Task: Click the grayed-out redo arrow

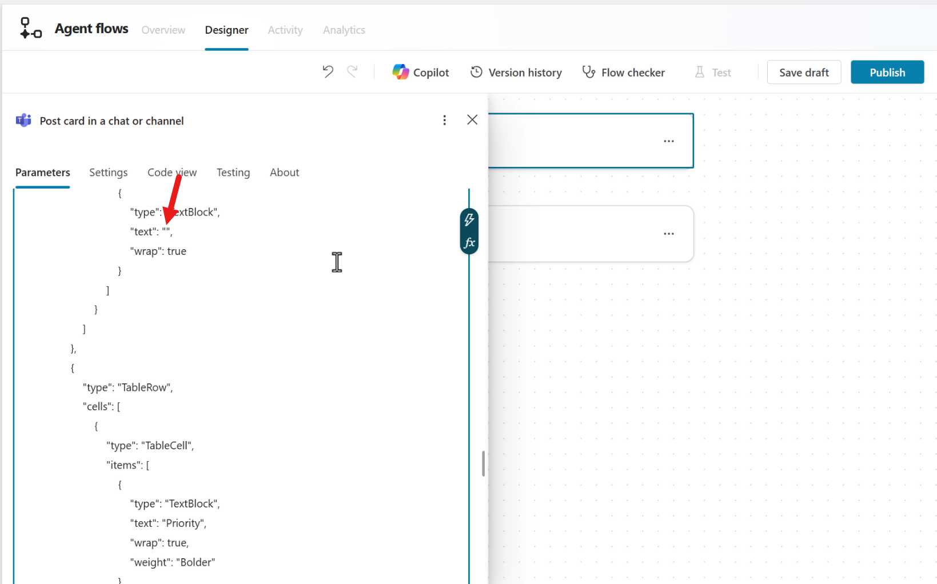Action: pos(352,72)
